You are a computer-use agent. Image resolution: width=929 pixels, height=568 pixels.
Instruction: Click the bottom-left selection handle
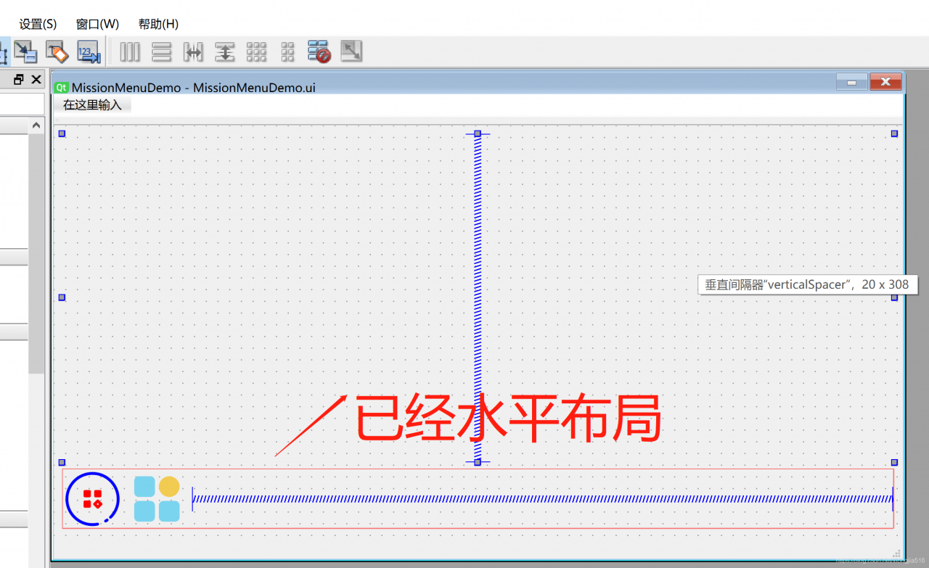pyautogui.click(x=62, y=462)
